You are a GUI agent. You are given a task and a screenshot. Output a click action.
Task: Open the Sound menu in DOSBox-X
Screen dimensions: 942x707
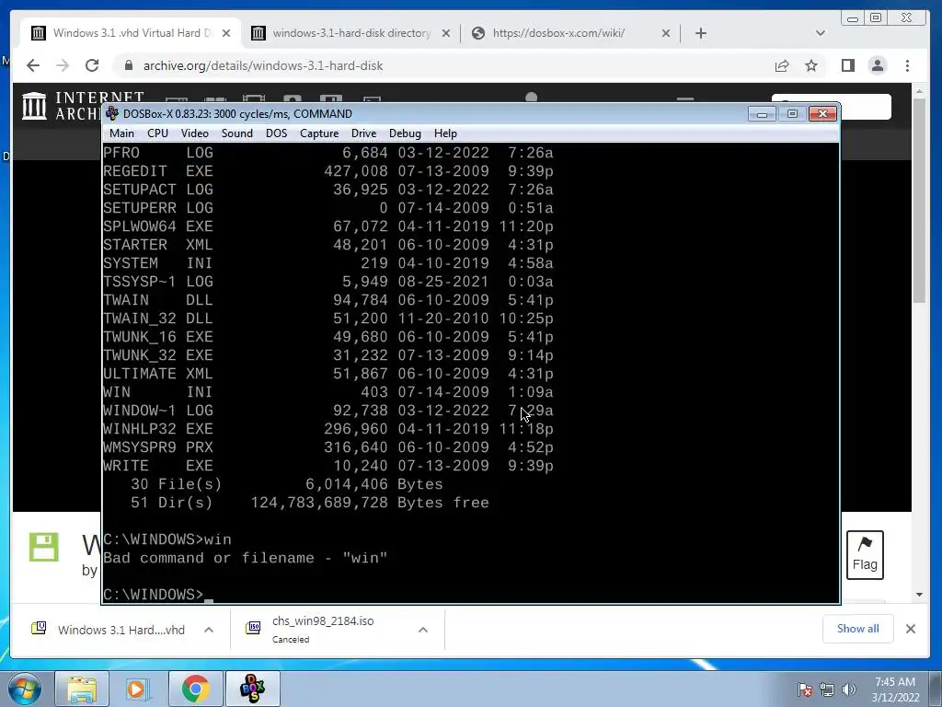[236, 133]
